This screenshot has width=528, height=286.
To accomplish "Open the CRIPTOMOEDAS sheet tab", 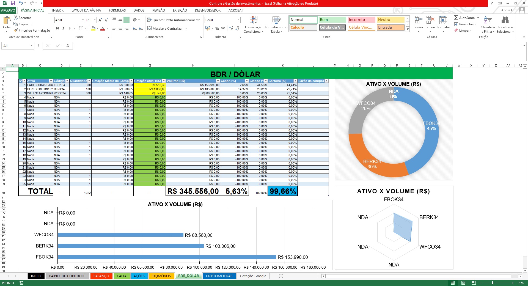I will click(x=219, y=276).
